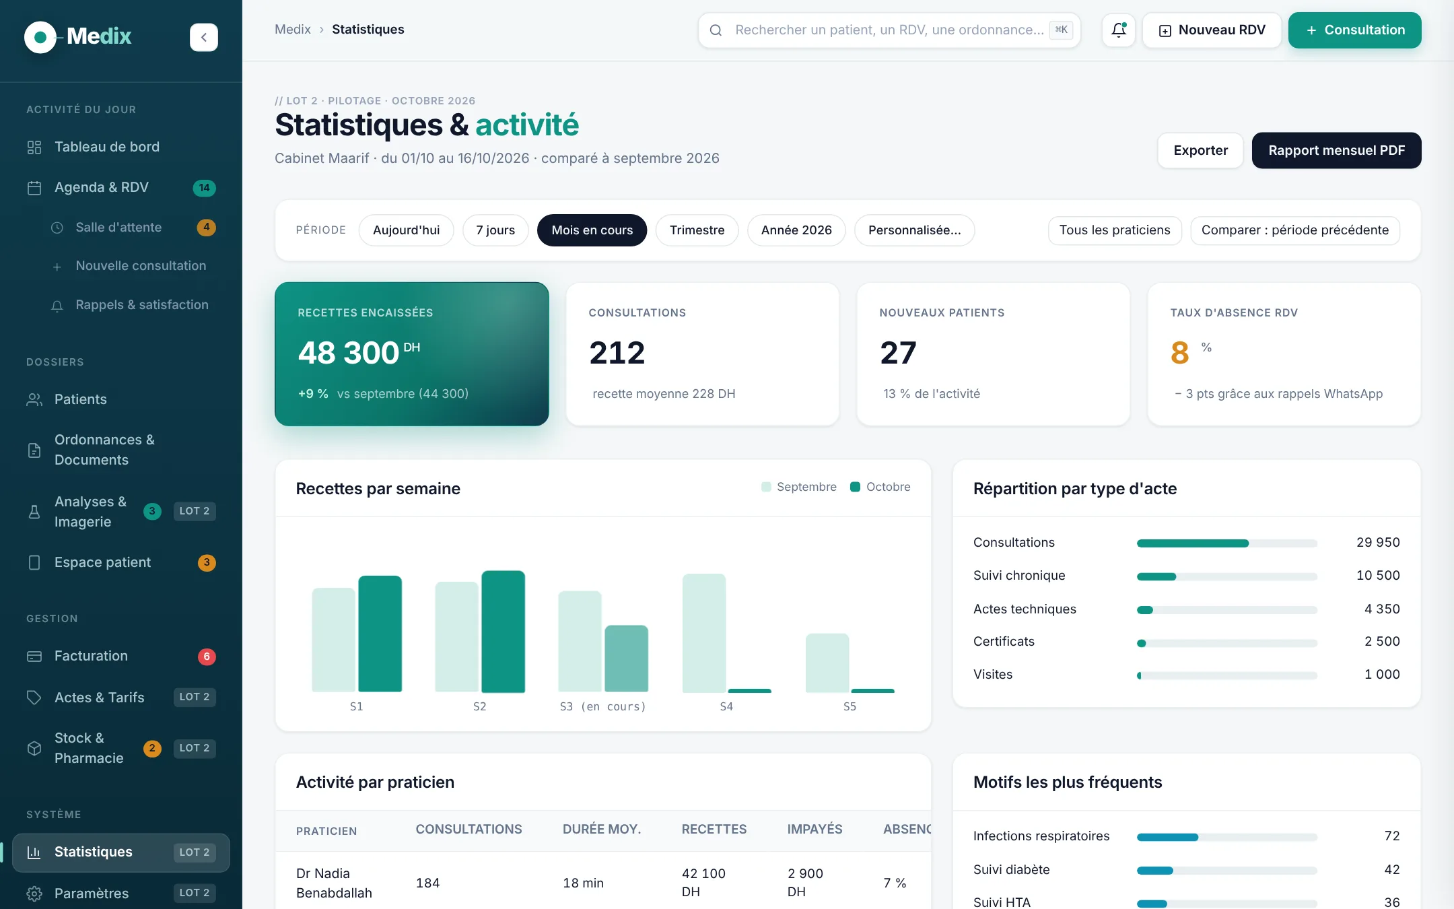Click the Espace patient badge 3
The width and height of the screenshot is (1454, 909).
[207, 563]
